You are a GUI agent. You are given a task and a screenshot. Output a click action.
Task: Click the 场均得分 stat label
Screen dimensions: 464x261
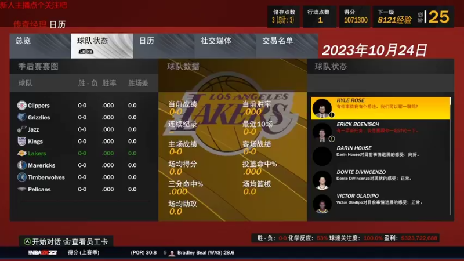click(183, 164)
